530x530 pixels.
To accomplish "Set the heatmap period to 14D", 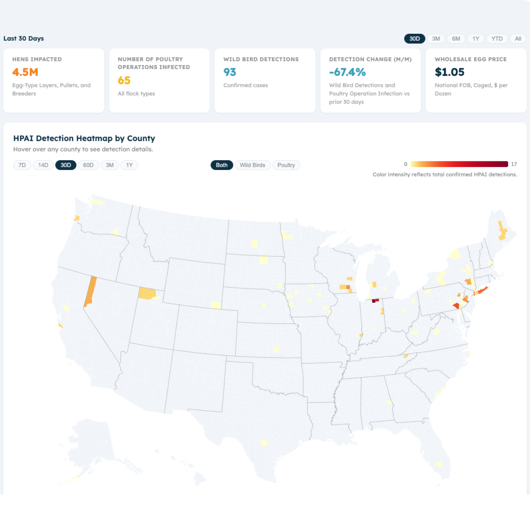I will tap(43, 165).
